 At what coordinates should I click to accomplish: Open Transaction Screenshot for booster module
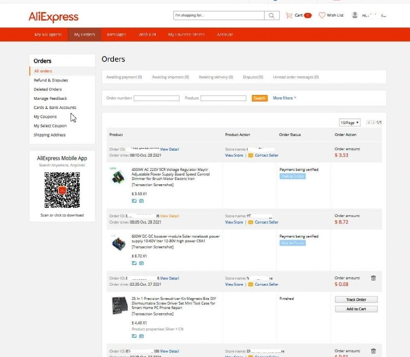[152, 247]
